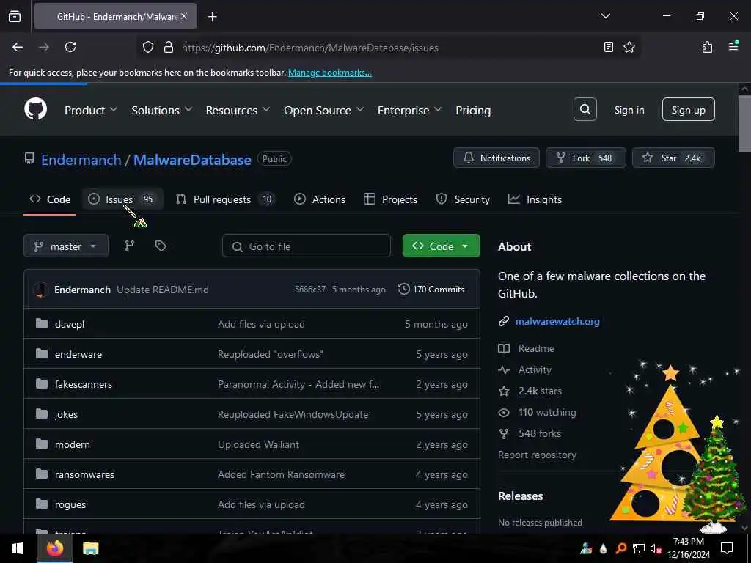
Task: Expand the Open Source menu
Action: coord(323,110)
